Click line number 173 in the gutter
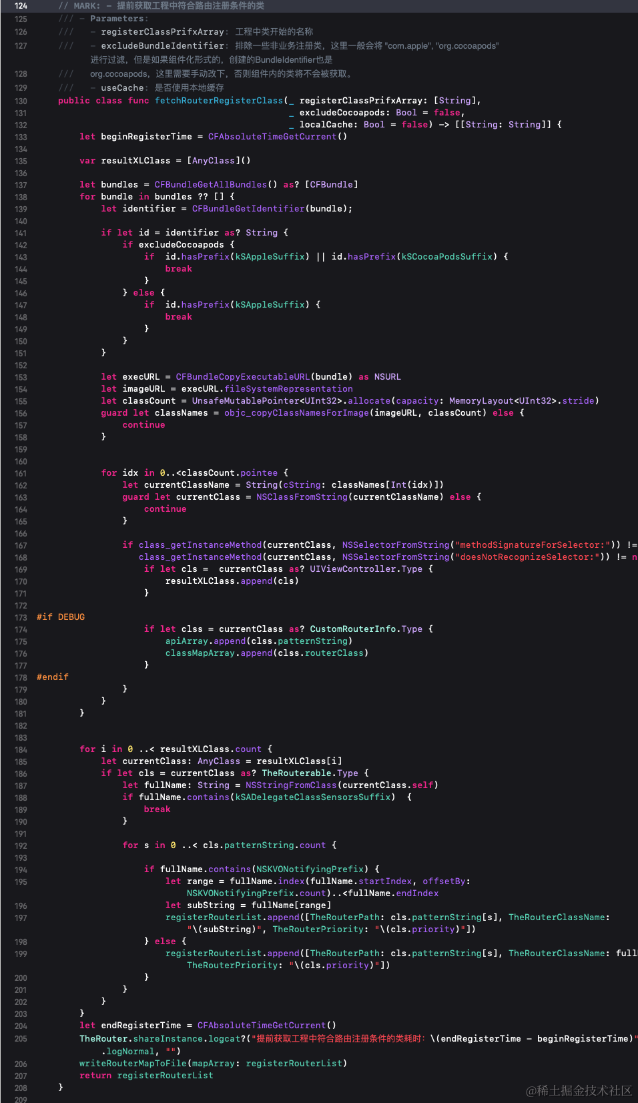 coord(21,618)
